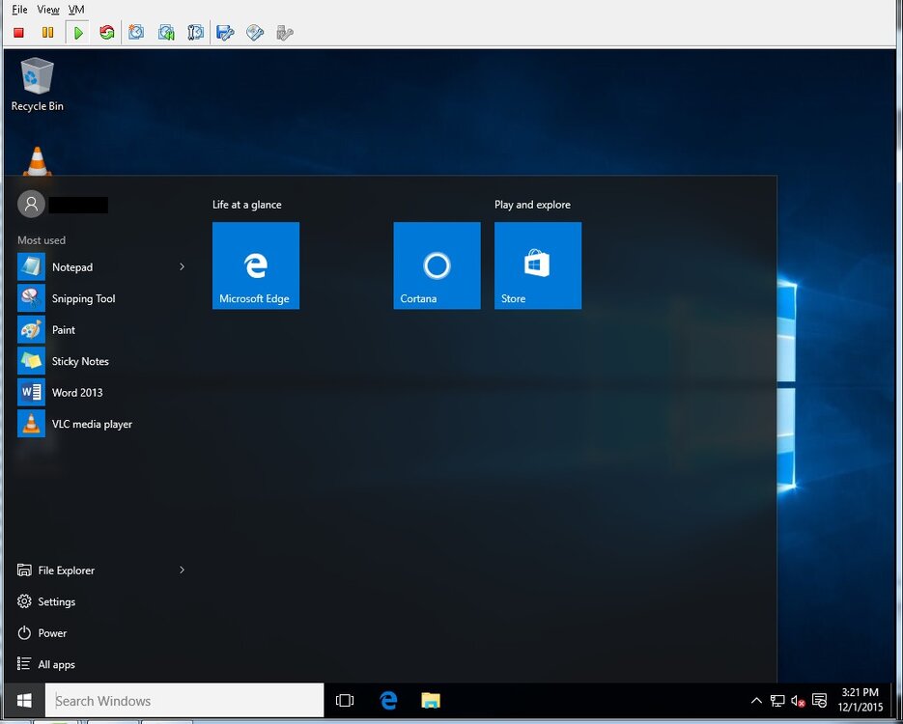903x724 pixels.
Task: Open the Store tile
Action: (x=538, y=265)
